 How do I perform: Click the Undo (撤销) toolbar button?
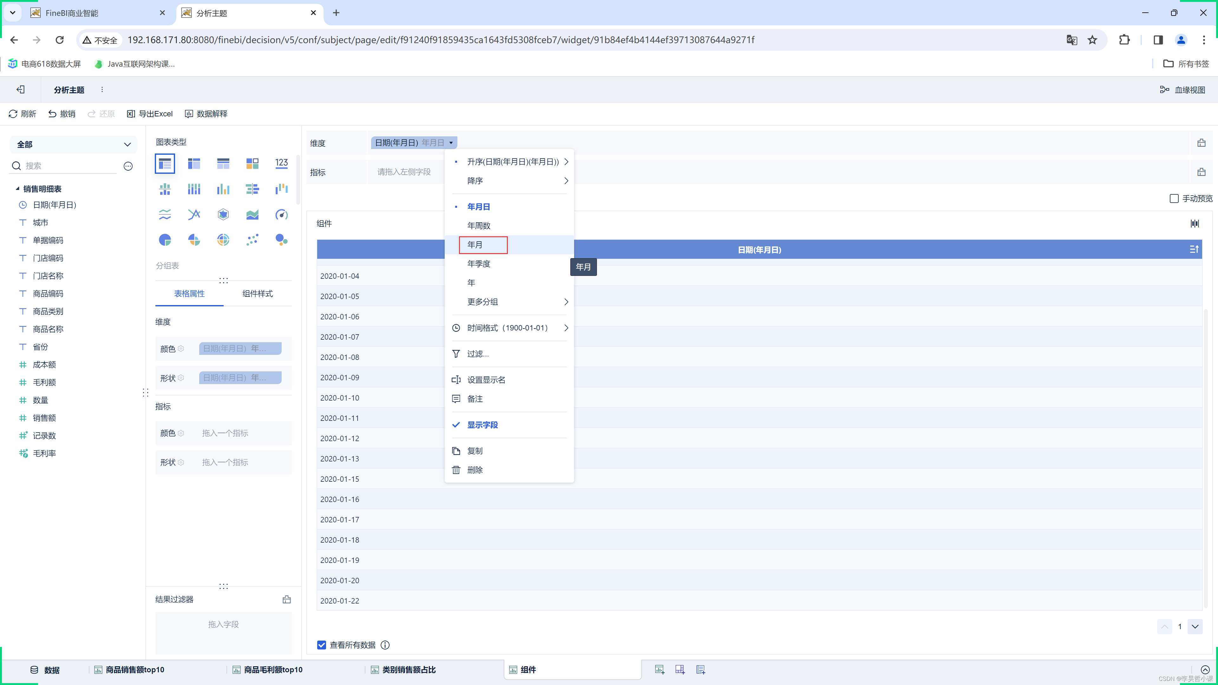62,114
